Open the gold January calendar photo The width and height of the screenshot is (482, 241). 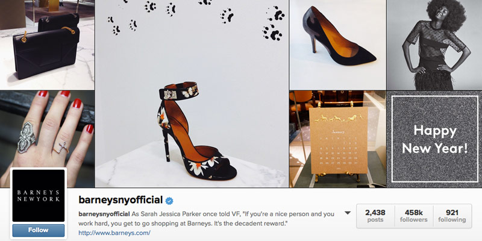[x=337, y=139]
